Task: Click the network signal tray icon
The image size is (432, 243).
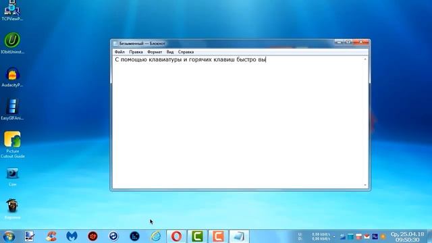Action: tap(342, 236)
